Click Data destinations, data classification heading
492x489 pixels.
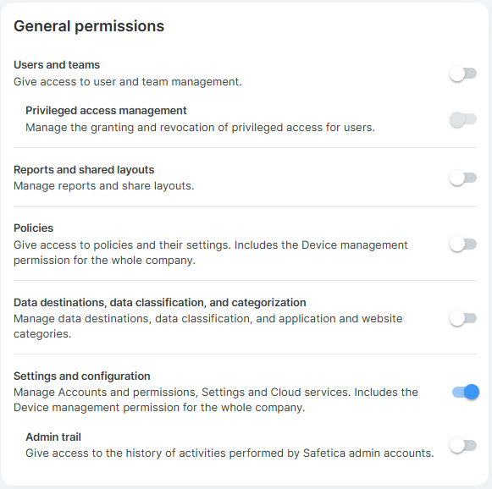(x=160, y=303)
